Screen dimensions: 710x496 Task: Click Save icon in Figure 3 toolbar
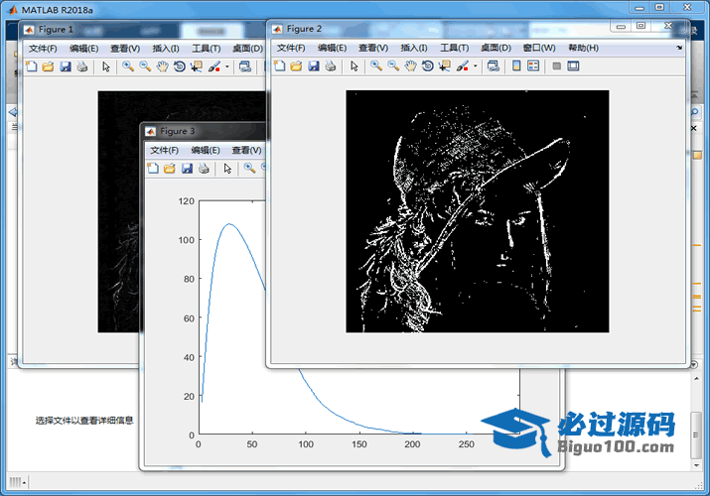click(x=187, y=169)
